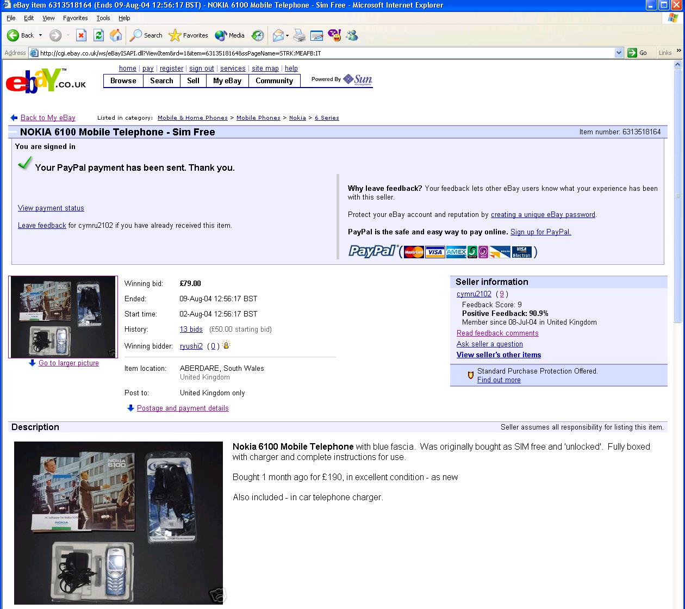Open the File menu
685x609 pixels.
pos(11,18)
